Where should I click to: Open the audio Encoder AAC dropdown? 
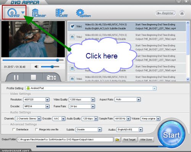click(x=59, y=119)
